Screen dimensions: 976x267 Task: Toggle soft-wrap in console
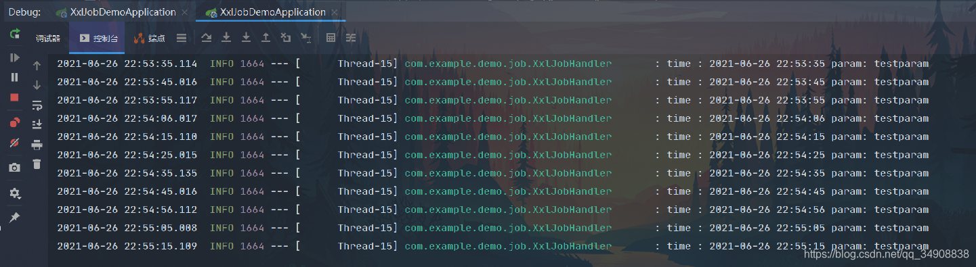(37, 105)
